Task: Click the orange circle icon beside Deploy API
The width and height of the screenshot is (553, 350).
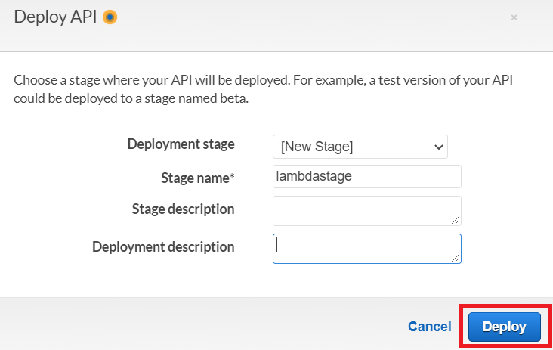Action: (110, 17)
